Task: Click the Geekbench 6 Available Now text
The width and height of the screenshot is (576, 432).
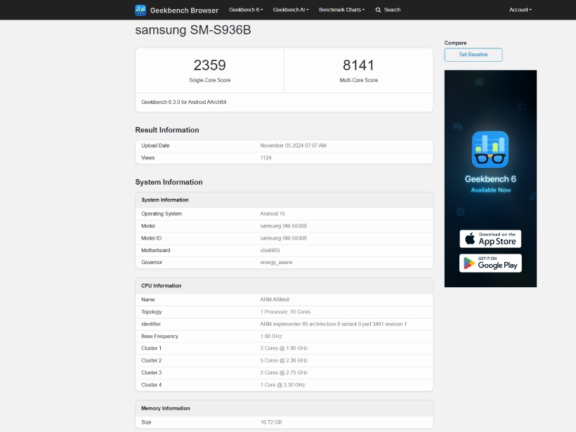Action: click(x=490, y=183)
